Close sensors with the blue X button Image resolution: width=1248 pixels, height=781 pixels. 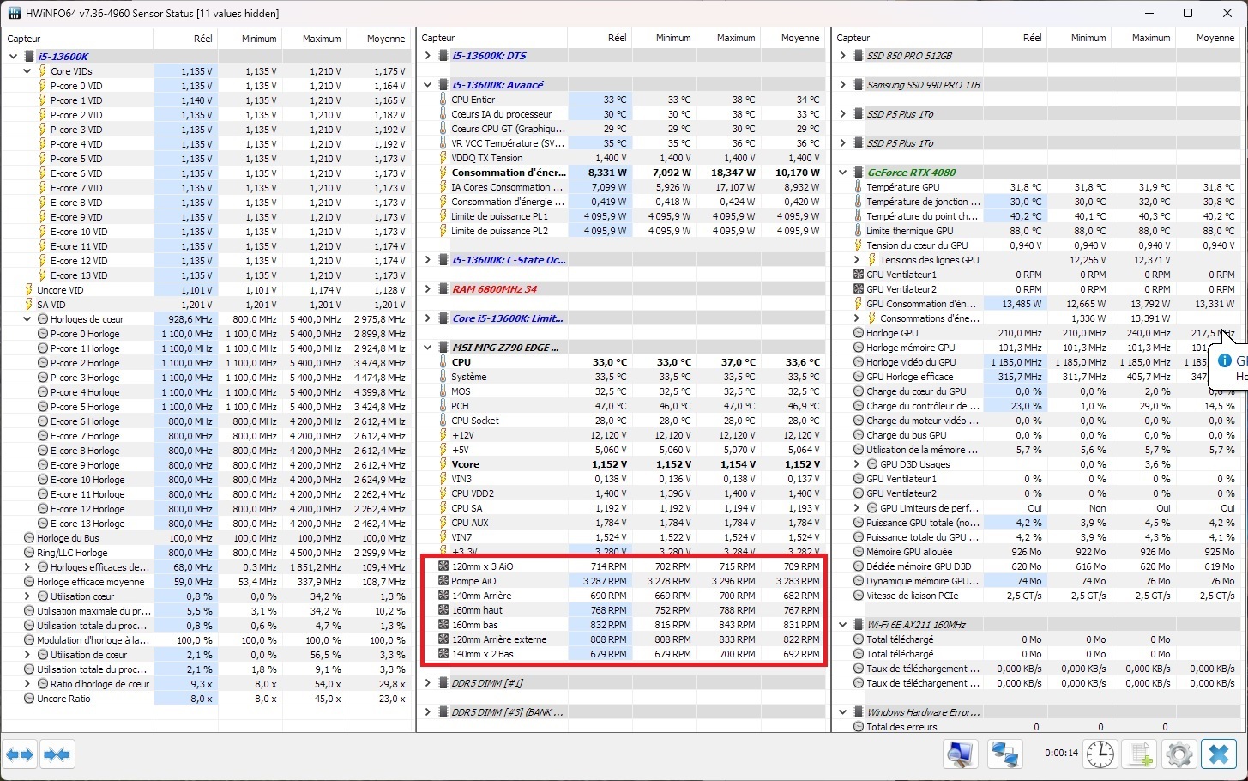click(1218, 754)
